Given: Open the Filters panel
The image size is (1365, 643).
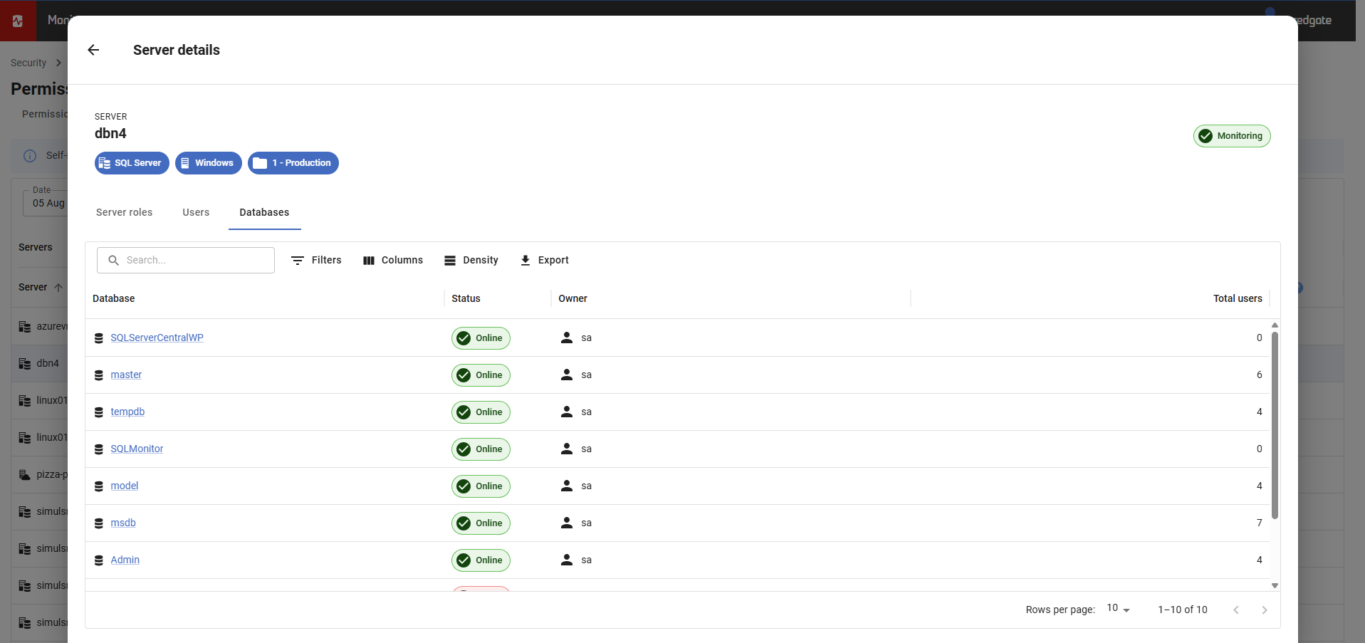Looking at the screenshot, I should (x=317, y=260).
